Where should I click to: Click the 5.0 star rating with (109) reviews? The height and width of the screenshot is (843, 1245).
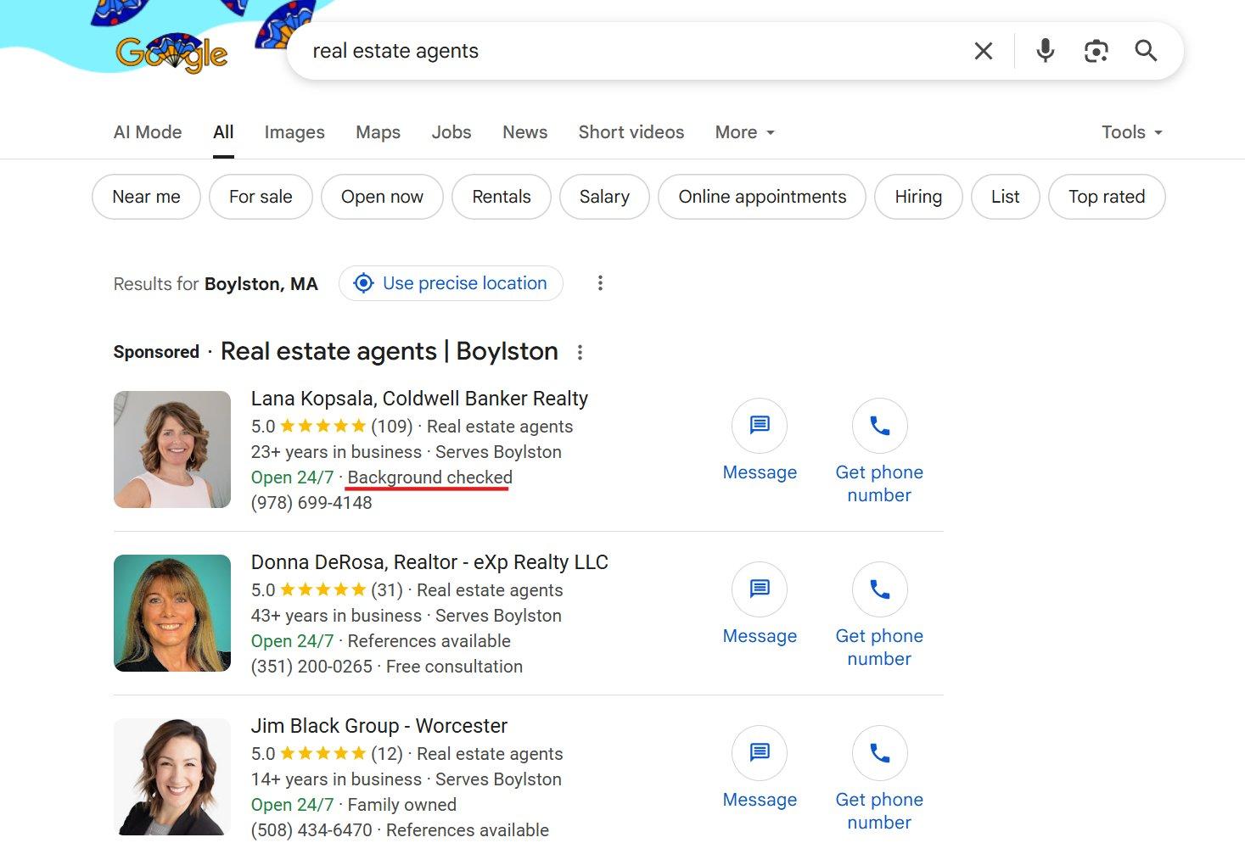[332, 427]
